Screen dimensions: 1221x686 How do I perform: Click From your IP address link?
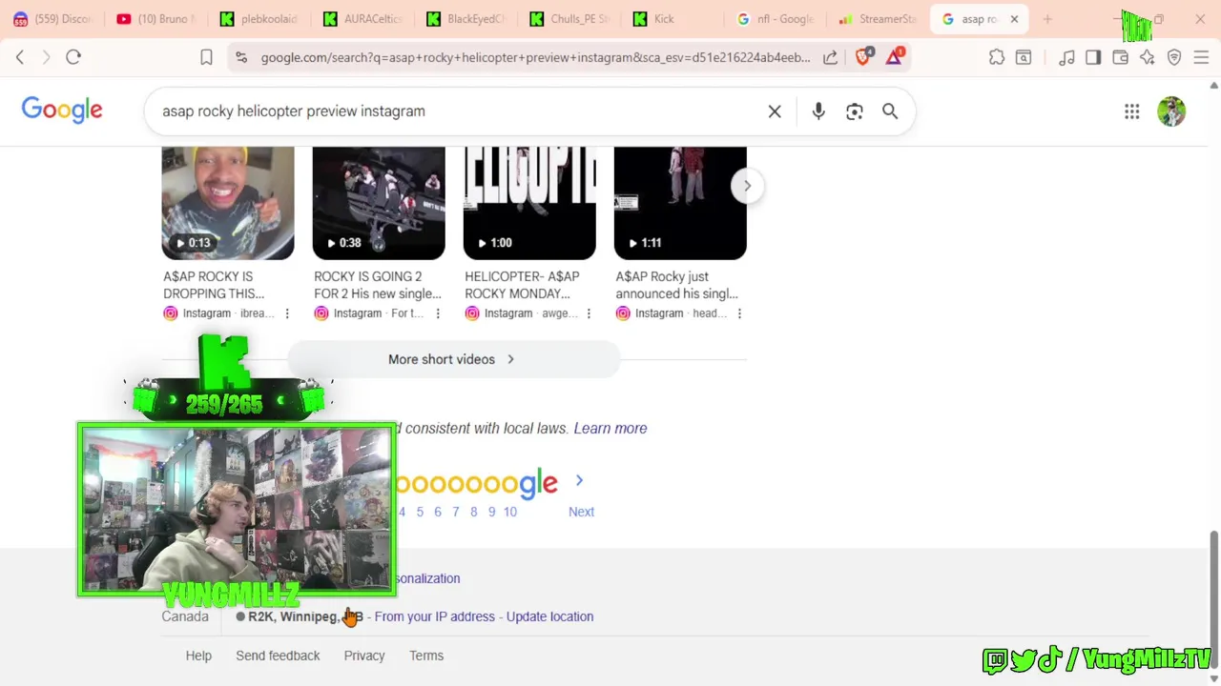coord(435,616)
